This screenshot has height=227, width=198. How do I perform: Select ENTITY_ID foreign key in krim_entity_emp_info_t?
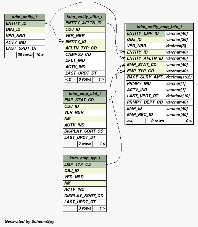point(145,52)
